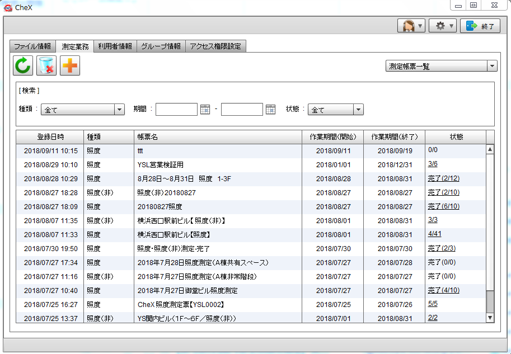Open the 5/5 status link

click(433, 304)
